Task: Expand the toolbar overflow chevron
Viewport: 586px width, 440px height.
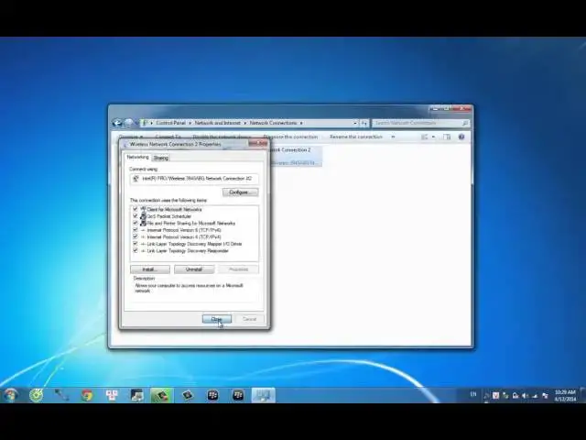Action: 393,137
